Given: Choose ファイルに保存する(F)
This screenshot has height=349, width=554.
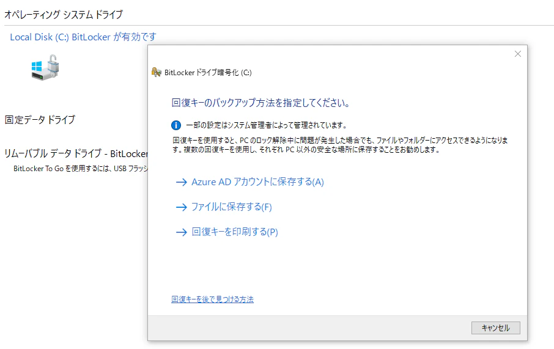Looking at the screenshot, I should tap(231, 207).
